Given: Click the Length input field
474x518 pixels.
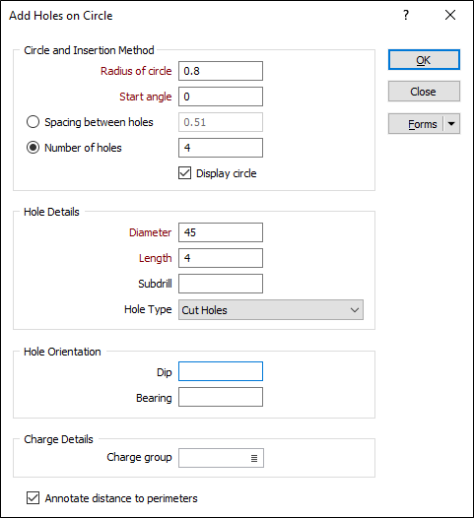Looking at the screenshot, I should [221, 258].
